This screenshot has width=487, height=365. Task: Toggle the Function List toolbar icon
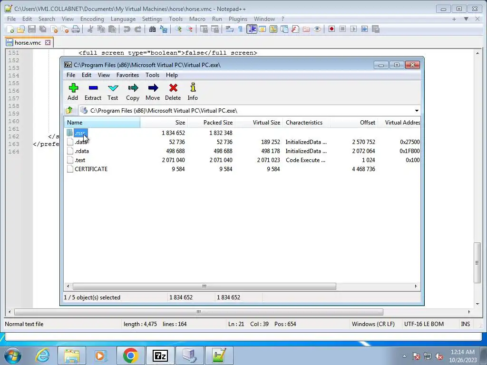pyautogui.click(x=295, y=29)
